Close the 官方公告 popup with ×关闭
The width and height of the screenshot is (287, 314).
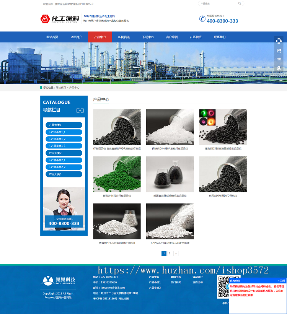click(x=281, y=281)
